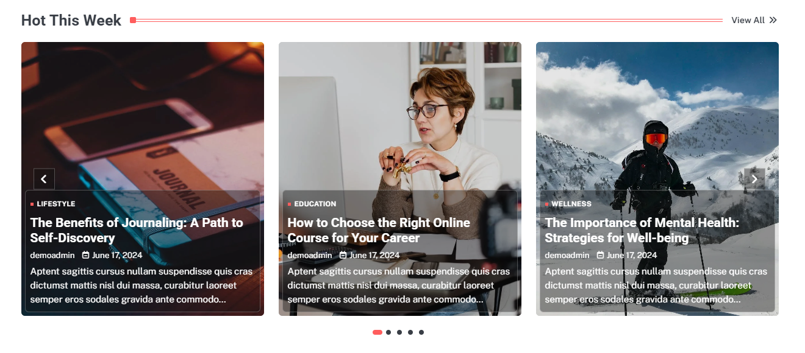The image size is (805, 353).
Task: Select the fifth carousel pagination dot
Action: coord(421,332)
